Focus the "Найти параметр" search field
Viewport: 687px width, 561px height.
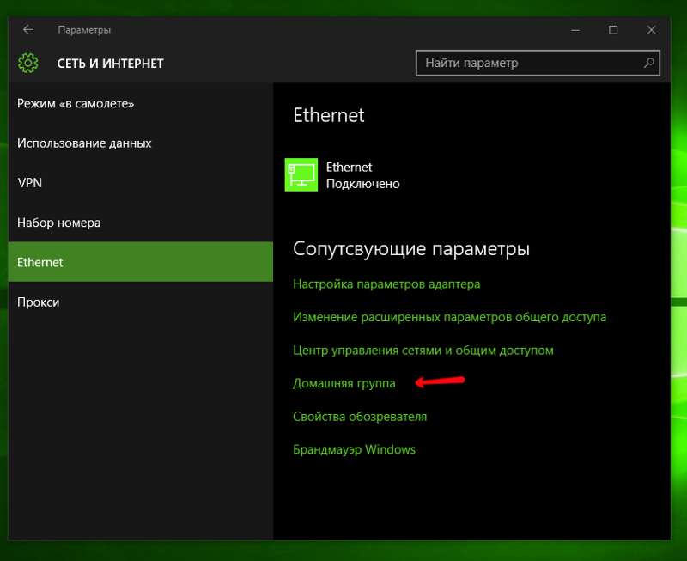coord(528,63)
